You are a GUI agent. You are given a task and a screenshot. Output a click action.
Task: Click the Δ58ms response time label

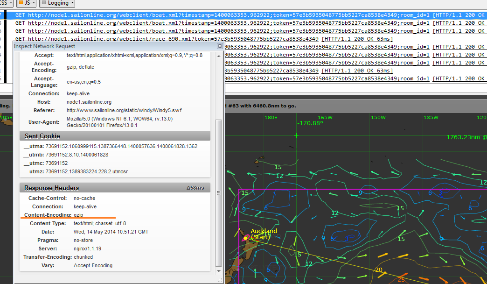(x=195, y=188)
